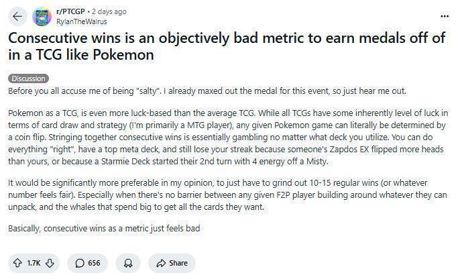Viewport: 460px width, 279px height.
Task: Click the paragraph starting "It would be significantly"
Action: tap(227, 194)
